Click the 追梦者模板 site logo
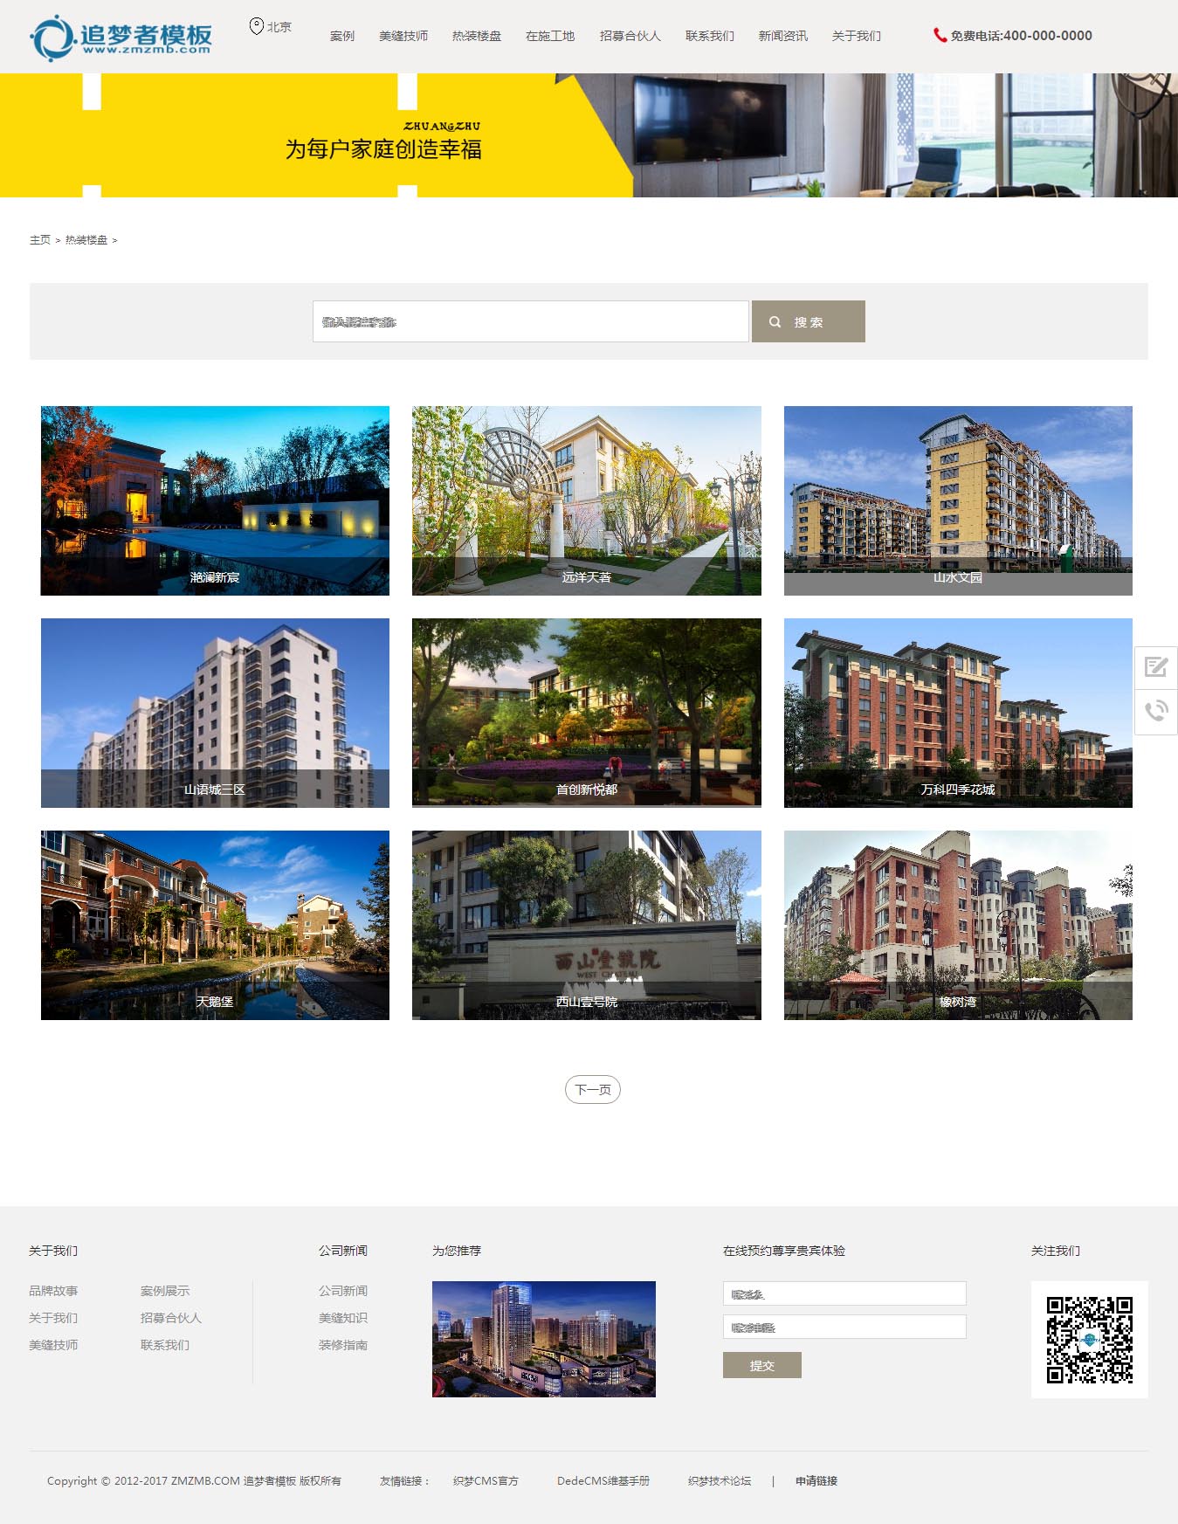 pyautogui.click(x=121, y=38)
